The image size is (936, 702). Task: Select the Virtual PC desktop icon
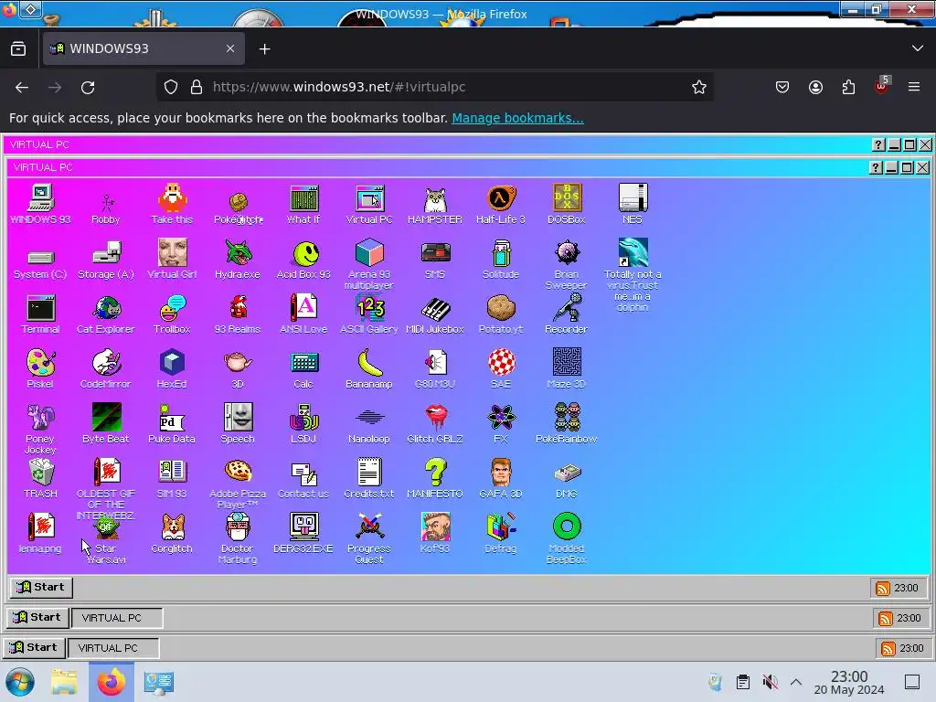369,205
